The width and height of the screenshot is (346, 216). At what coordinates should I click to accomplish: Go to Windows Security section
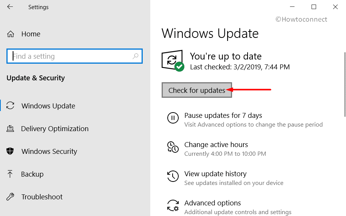(x=49, y=151)
